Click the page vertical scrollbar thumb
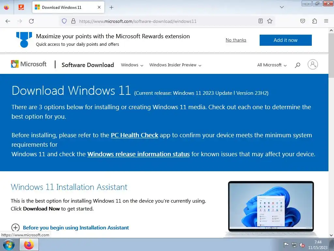The width and height of the screenshot is (334, 251). coord(331,56)
